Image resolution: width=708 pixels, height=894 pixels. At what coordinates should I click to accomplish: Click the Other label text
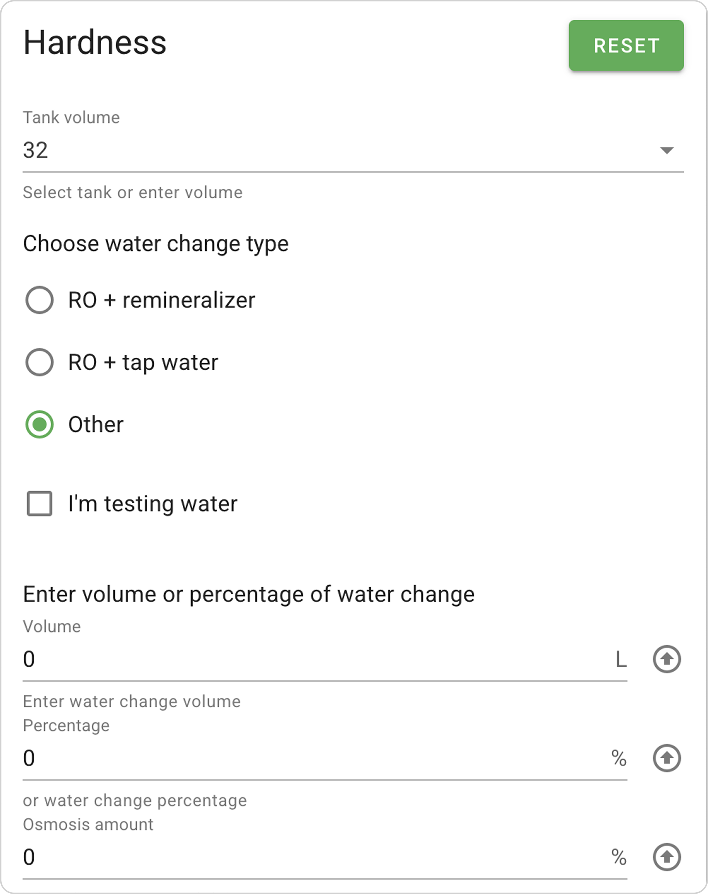click(96, 424)
